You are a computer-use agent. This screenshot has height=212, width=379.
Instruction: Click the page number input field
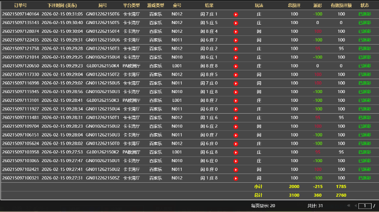pos(365,205)
